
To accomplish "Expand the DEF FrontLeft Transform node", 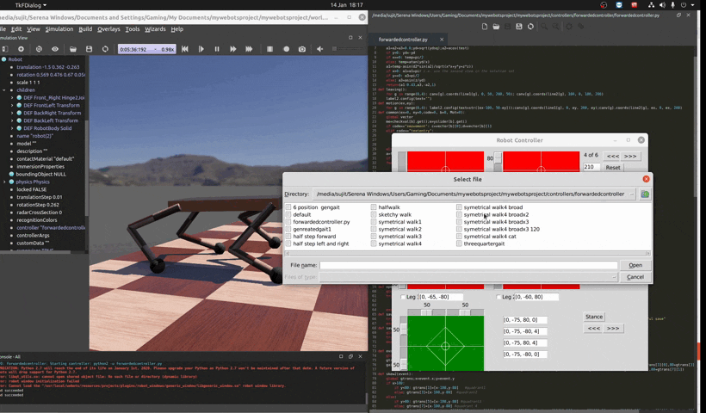I will tap(12, 105).
